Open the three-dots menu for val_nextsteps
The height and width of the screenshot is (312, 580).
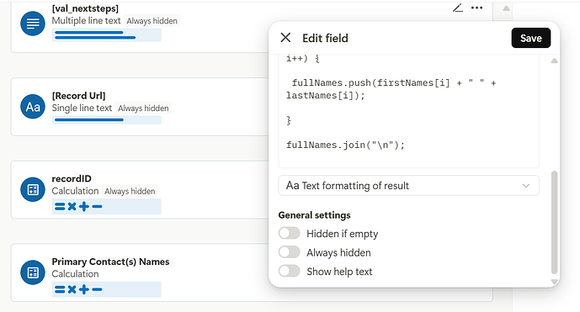(x=476, y=8)
